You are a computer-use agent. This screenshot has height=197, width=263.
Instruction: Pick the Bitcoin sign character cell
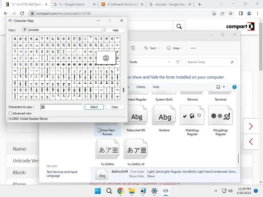click(x=80, y=39)
